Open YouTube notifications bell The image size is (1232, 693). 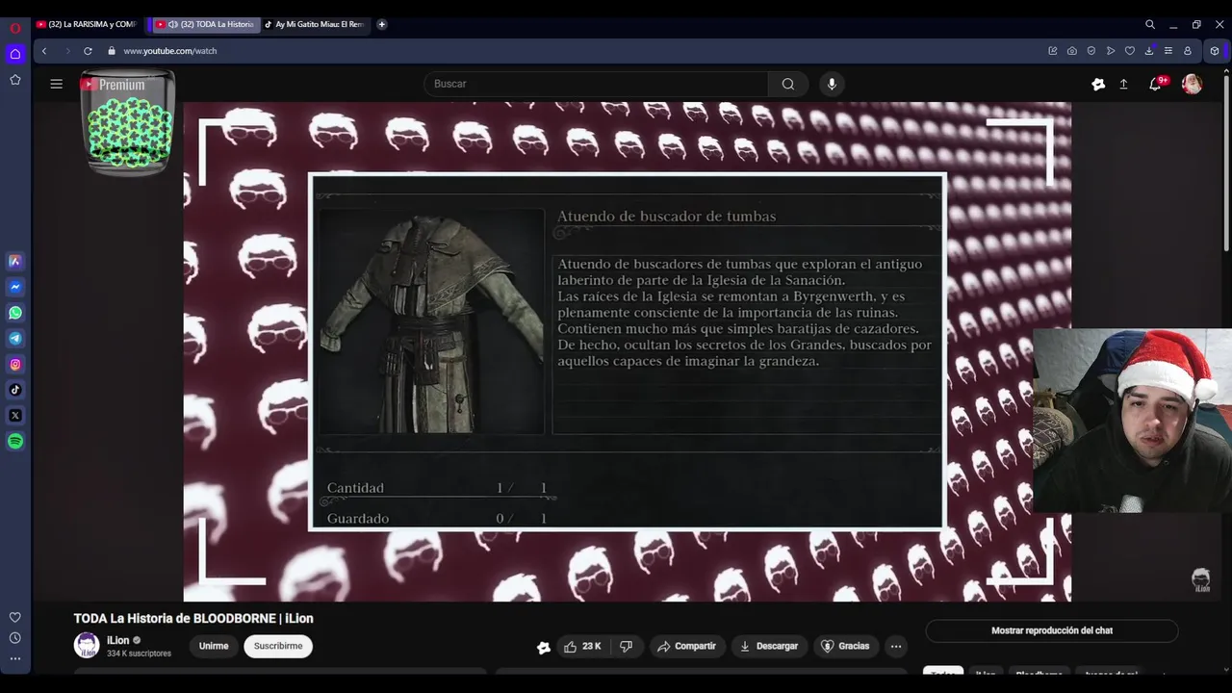coord(1155,84)
